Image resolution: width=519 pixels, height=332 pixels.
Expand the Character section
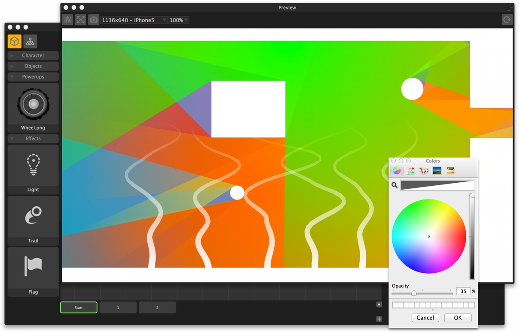pyautogui.click(x=33, y=56)
